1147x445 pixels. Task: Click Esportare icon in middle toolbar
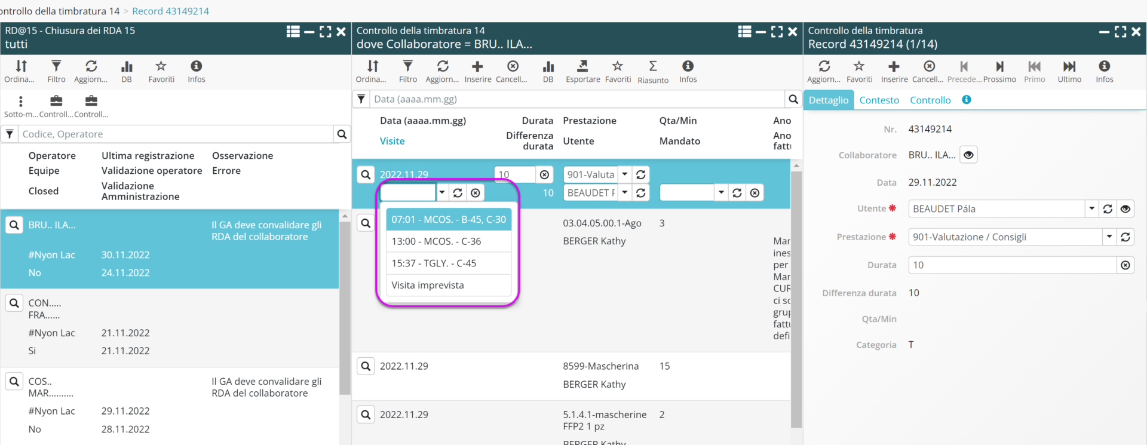pos(582,66)
